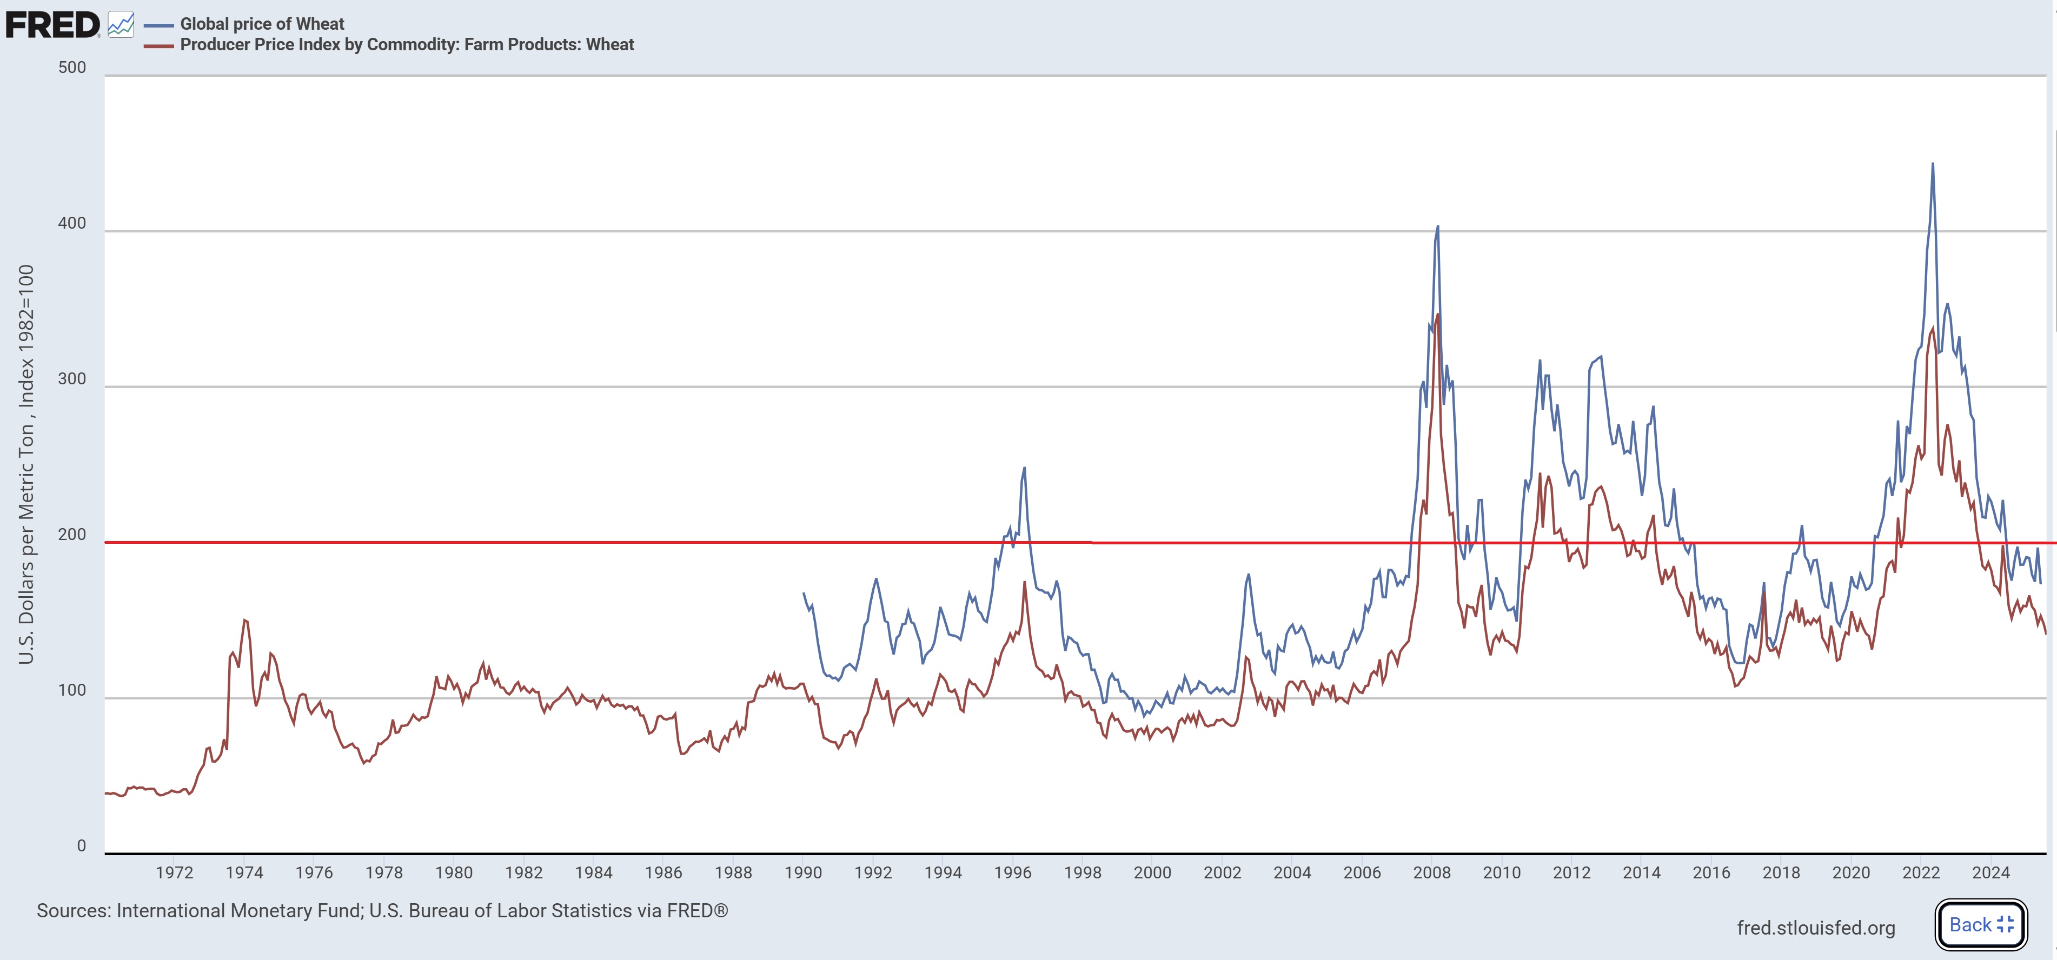This screenshot has height=960, width=2057.
Task: Click the FRED logo
Action: coord(52,25)
